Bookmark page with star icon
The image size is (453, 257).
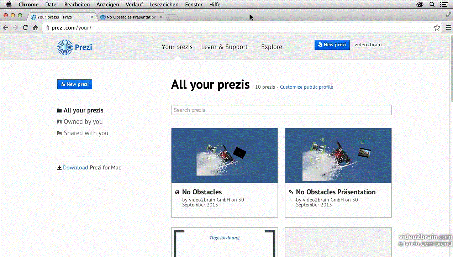[x=437, y=28]
